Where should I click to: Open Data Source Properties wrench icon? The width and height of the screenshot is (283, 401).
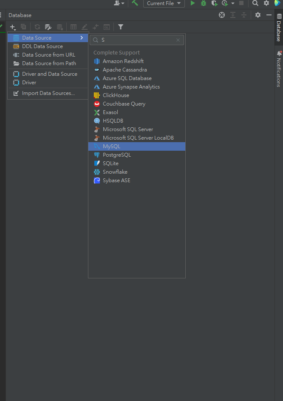pos(48,27)
